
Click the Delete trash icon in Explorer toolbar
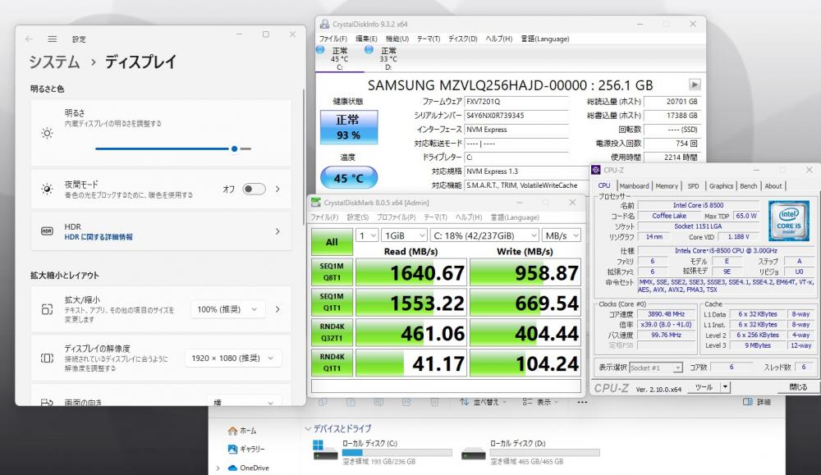(434, 402)
